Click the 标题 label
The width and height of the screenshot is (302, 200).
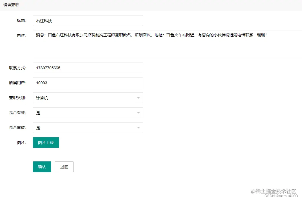coord(21,21)
